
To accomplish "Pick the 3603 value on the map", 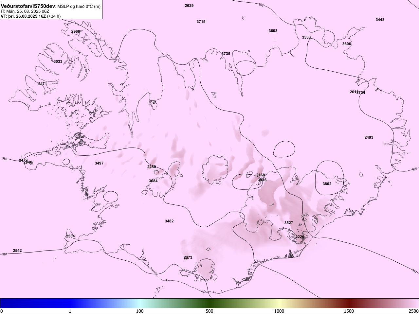I will (273, 31).
